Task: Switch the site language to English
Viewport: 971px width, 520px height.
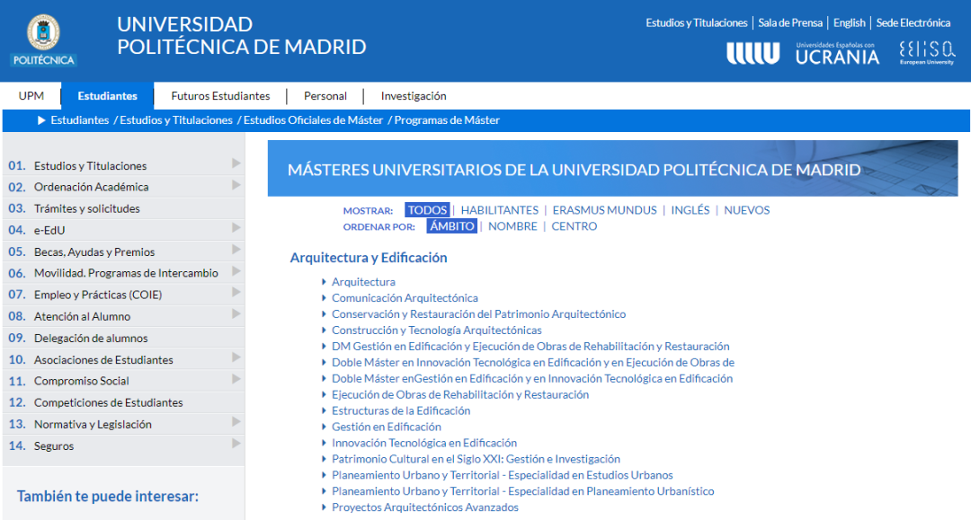Action: pyautogui.click(x=849, y=22)
